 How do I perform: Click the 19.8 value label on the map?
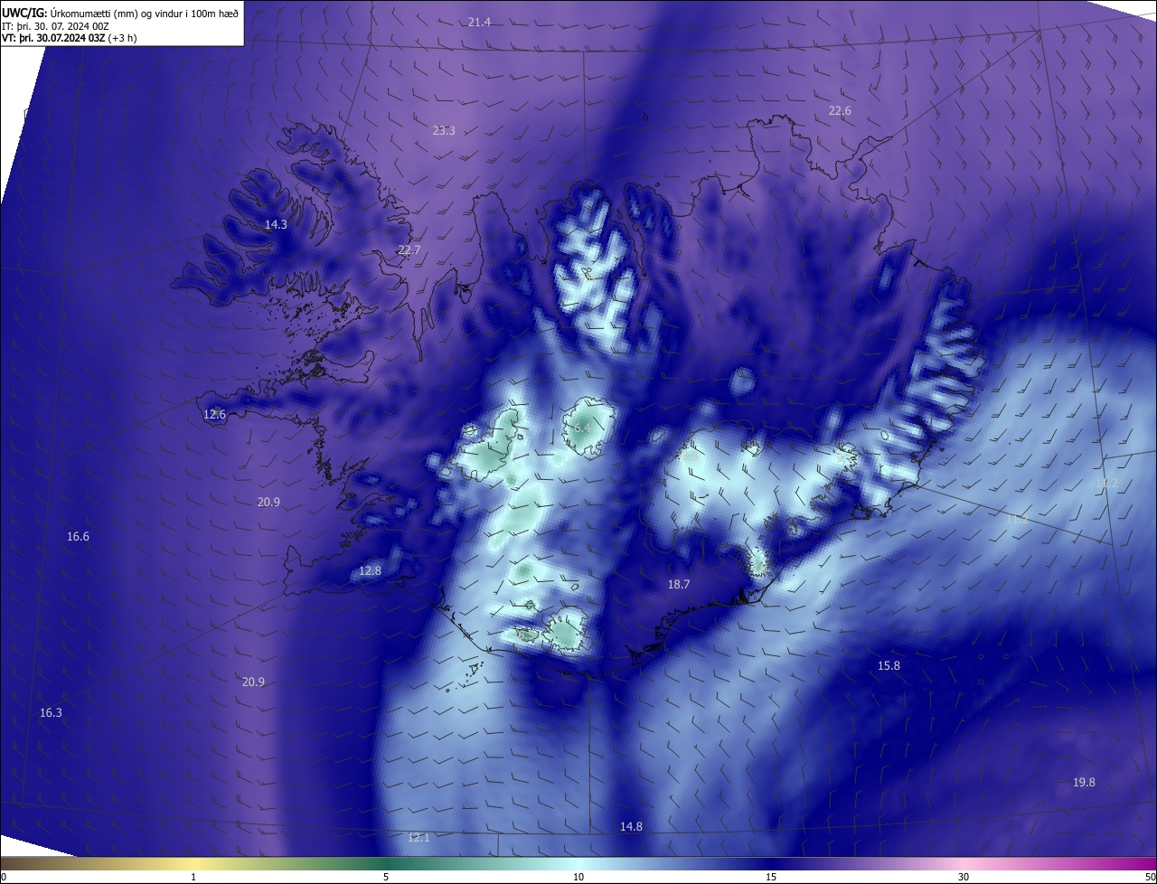coord(1084,783)
